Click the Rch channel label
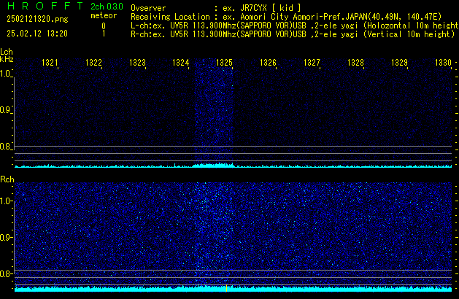Viewport: 459px width, 299px height. pos(7,179)
